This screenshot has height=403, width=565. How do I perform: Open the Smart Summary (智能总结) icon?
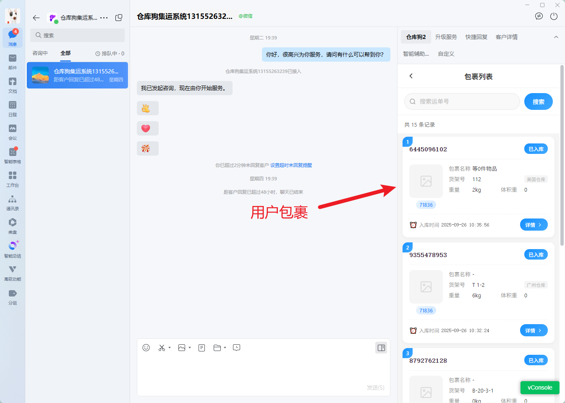13,249
